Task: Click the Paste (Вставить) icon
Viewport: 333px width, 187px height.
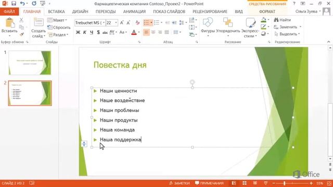Action: point(9,23)
